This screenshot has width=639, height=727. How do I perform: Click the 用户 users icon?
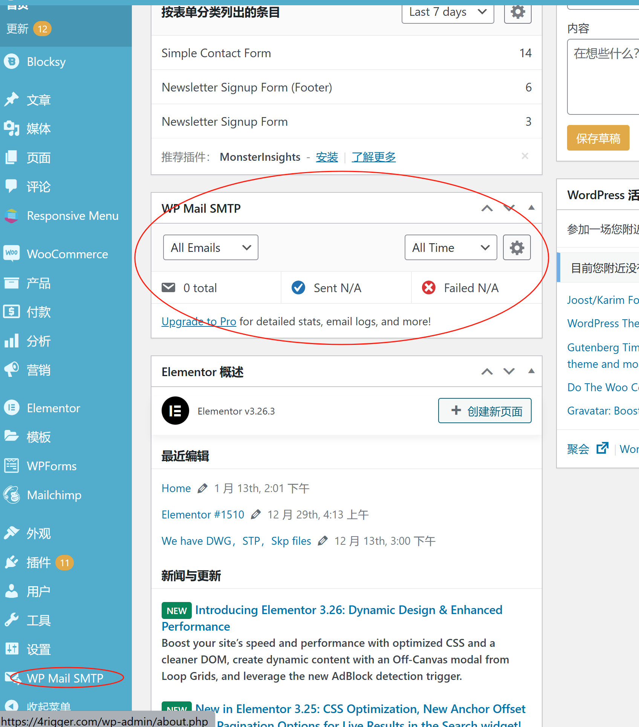11,591
